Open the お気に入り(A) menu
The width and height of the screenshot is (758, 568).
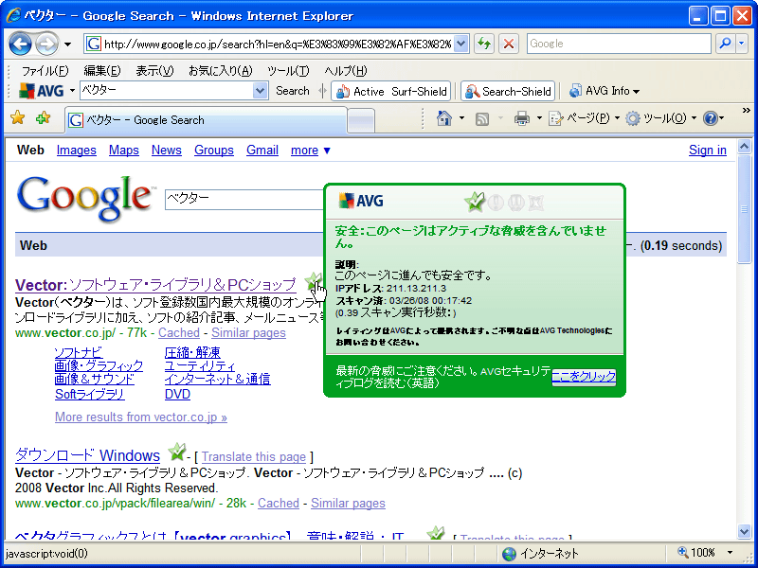click(x=221, y=71)
